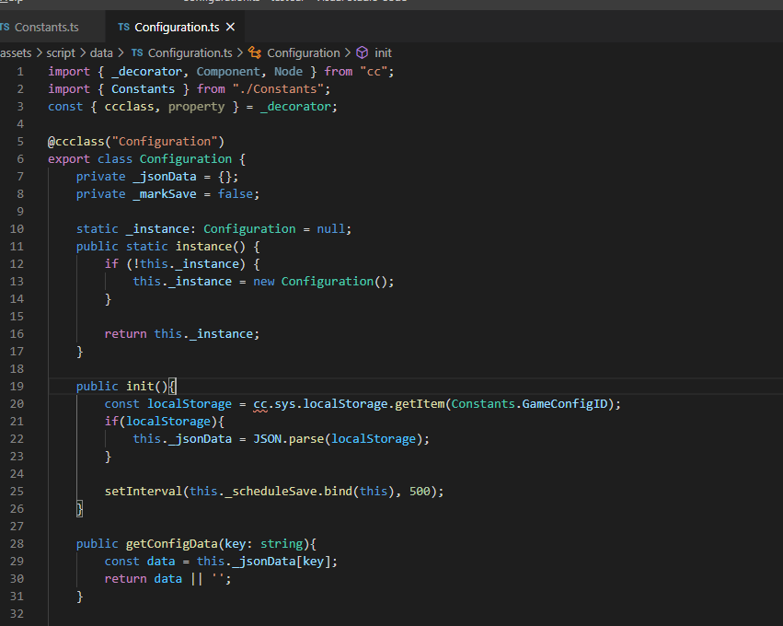Click 'null' on the static _instance line
783x626 pixels.
pos(330,229)
